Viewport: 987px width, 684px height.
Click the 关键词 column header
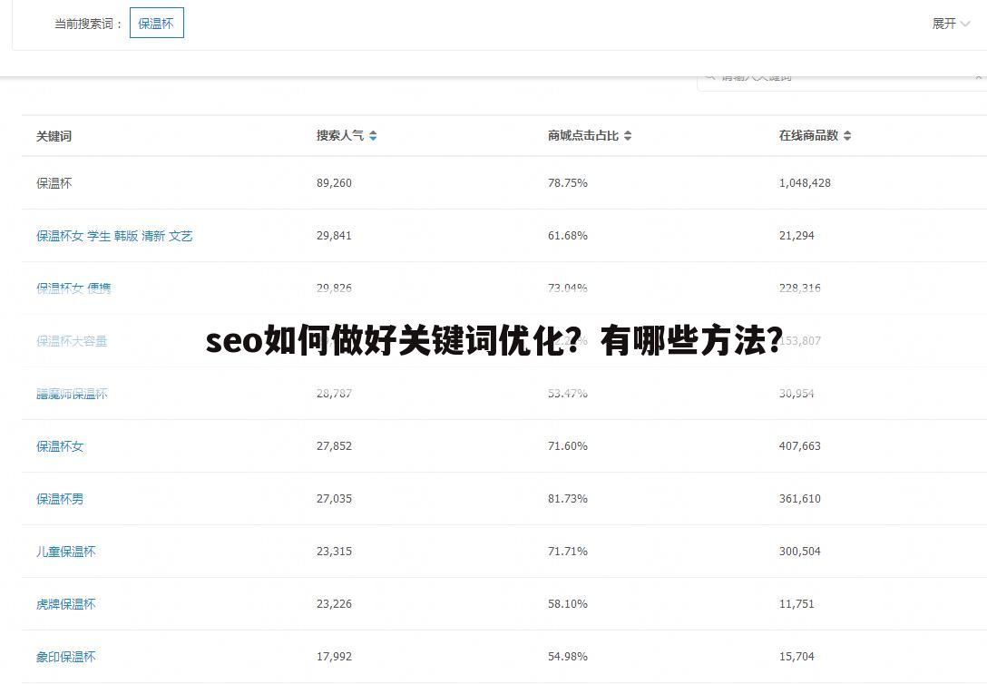54,136
